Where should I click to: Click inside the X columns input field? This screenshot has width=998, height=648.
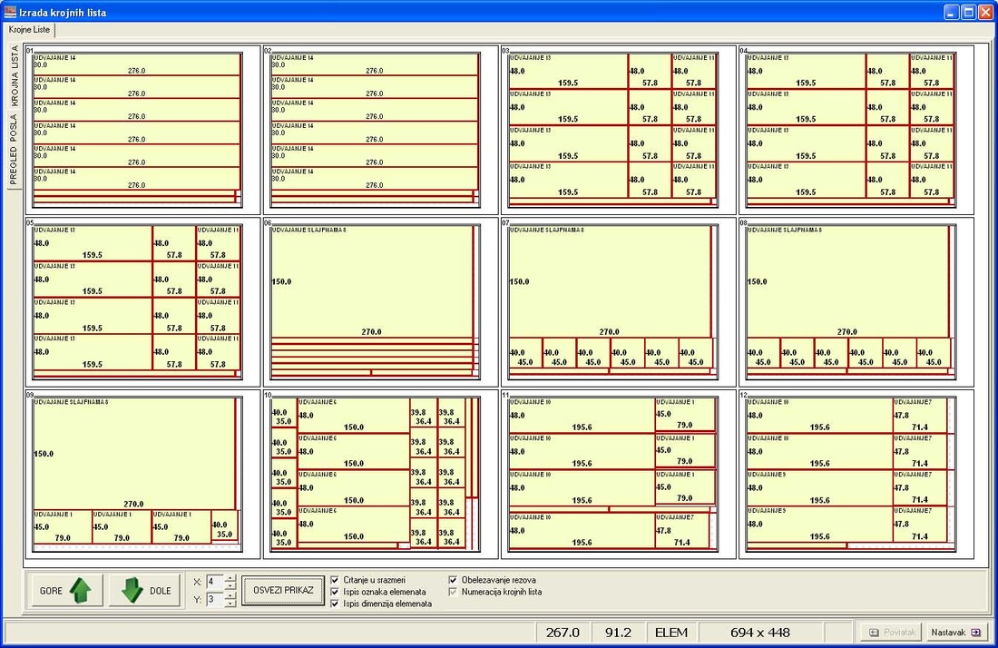[x=214, y=581]
